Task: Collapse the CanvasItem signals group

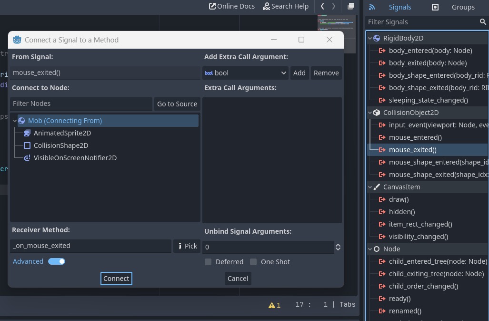Action: pyautogui.click(x=370, y=187)
